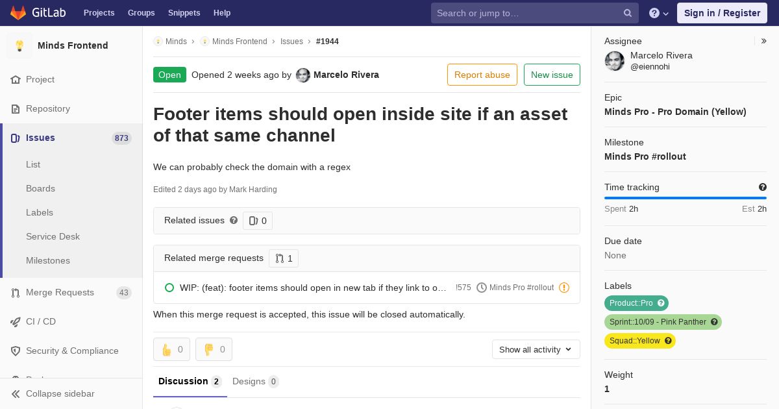
Task: Click Sprint::10/09 label help icon
Action: (x=714, y=322)
